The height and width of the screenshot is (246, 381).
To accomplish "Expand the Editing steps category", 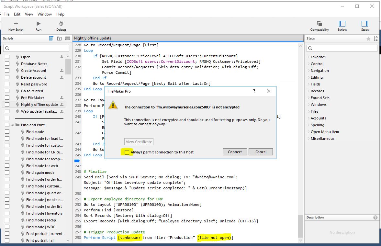I will tap(308, 77).
